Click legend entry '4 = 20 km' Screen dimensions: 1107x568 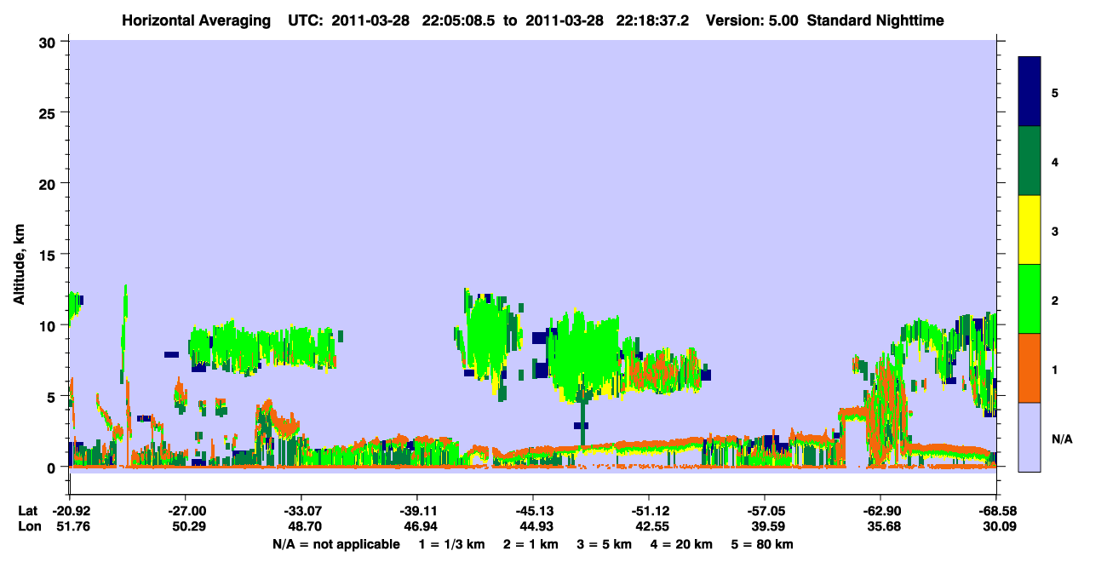click(x=683, y=544)
